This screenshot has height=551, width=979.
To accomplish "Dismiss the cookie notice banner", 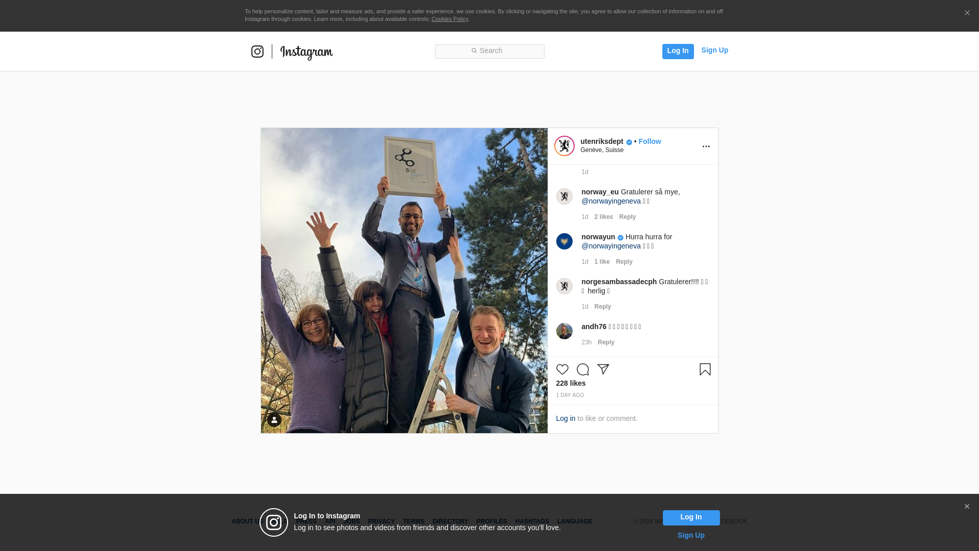I will tap(967, 13).
